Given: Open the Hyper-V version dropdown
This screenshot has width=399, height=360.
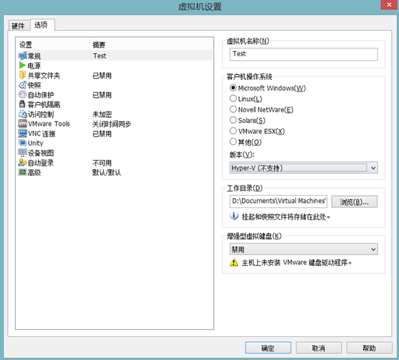Looking at the screenshot, I should [x=304, y=168].
